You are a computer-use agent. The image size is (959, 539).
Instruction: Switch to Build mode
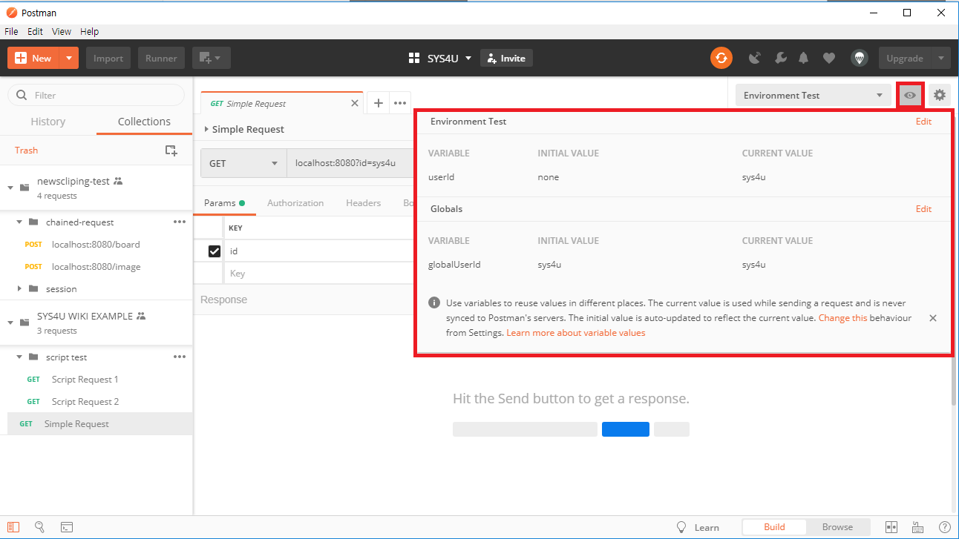pyautogui.click(x=774, y=527)
